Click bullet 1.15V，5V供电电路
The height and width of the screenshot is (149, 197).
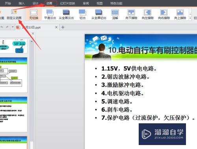click(129, 68)
